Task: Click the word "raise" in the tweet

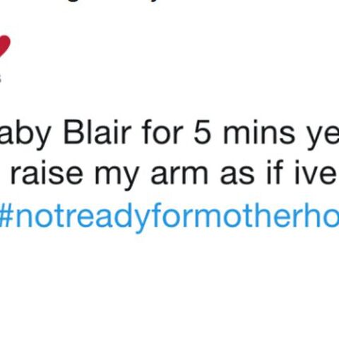Action: pos(47,174)
